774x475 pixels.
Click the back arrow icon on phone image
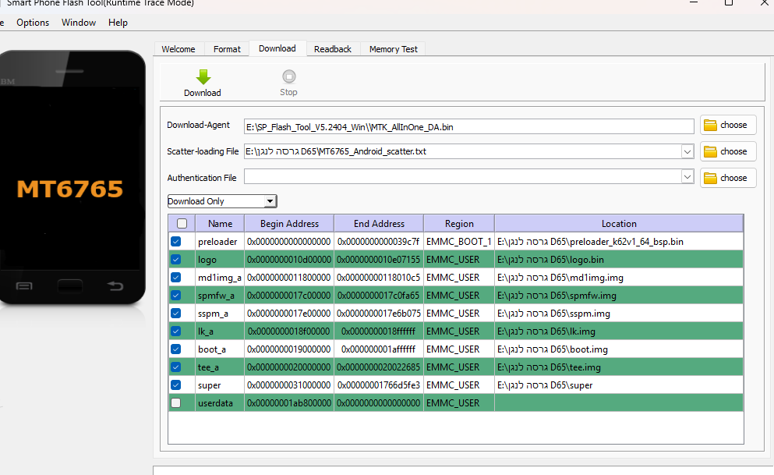(115, 286)
